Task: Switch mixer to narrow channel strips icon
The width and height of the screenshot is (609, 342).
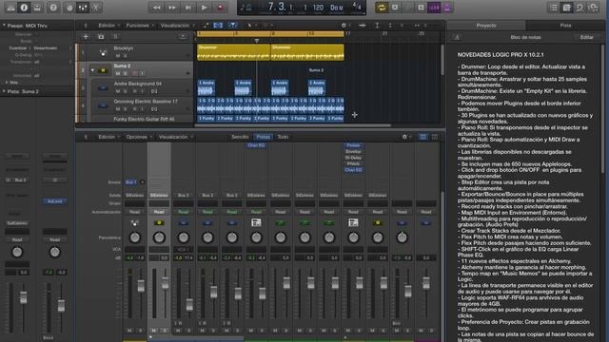Action: point(422,137)
